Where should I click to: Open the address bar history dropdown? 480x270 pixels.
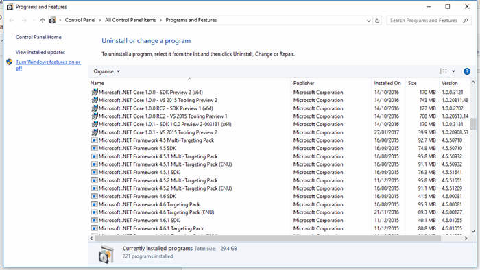[369, 21]
